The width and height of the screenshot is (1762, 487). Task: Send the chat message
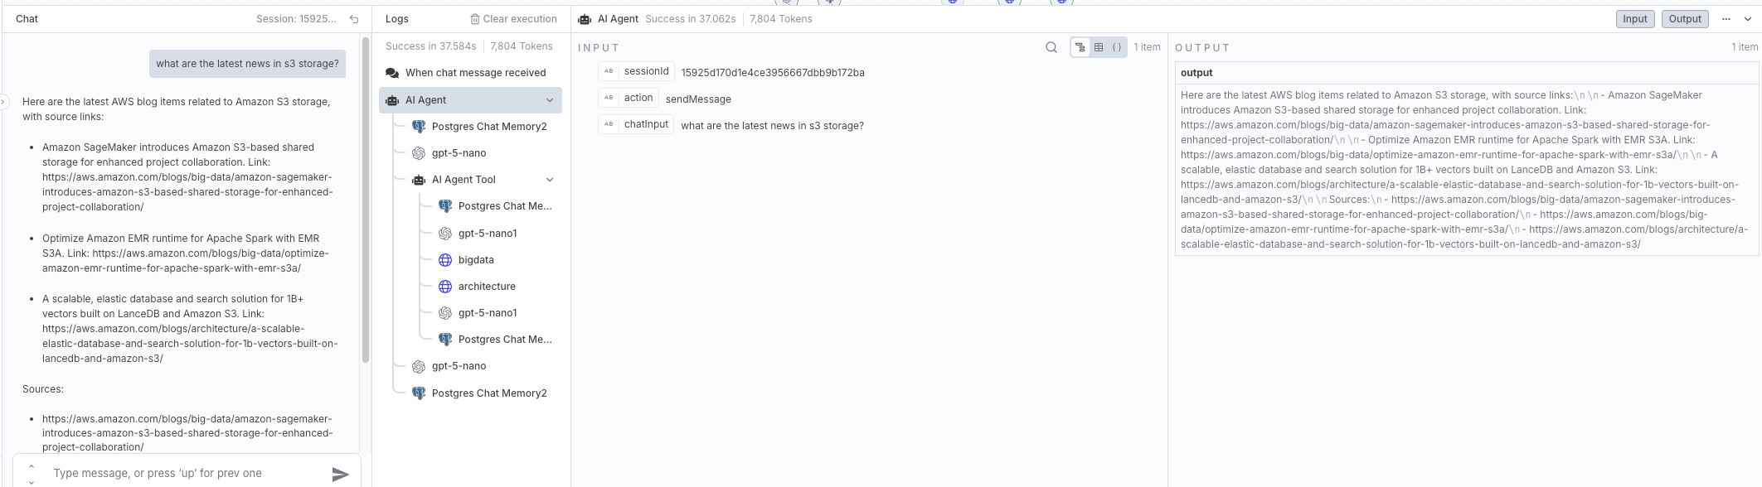[340, 474]
